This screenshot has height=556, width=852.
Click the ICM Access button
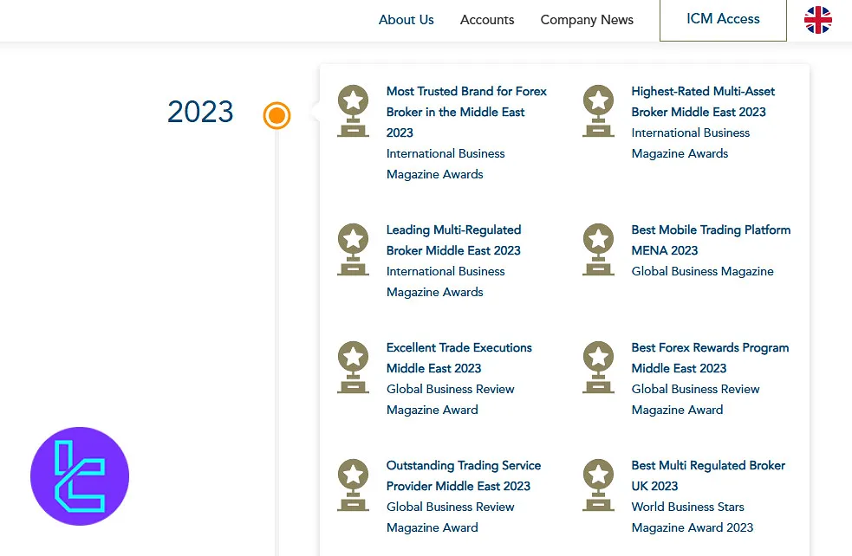723,20
